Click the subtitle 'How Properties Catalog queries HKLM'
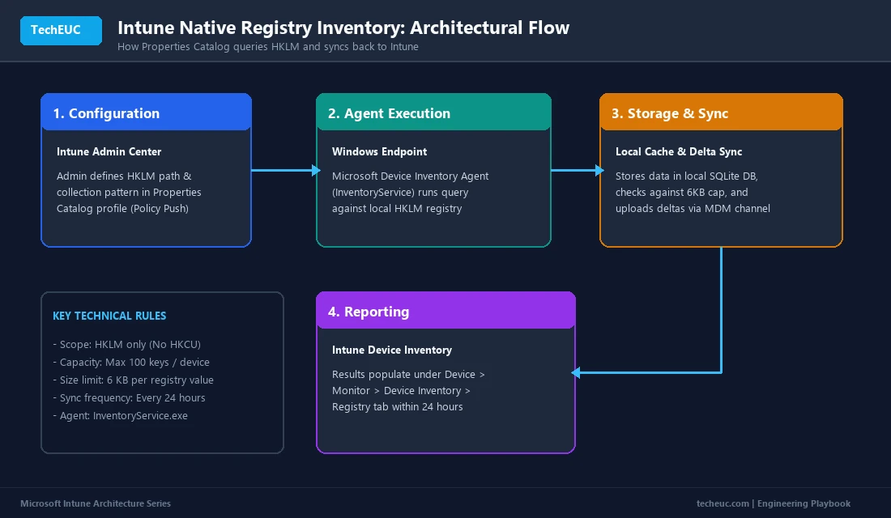This screenshot has height=518, width=891. [208, 47]
